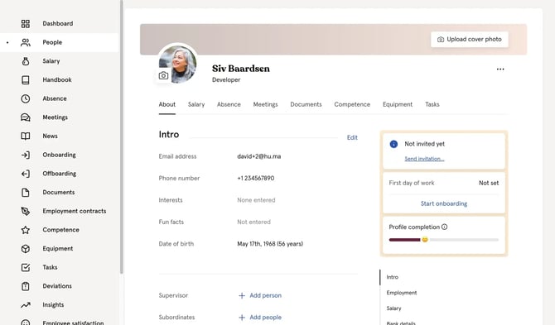Open the Tasks profile tab
The width and height of the screenshot is (555, 325).
pyautogui.click(x=432, y=104)
